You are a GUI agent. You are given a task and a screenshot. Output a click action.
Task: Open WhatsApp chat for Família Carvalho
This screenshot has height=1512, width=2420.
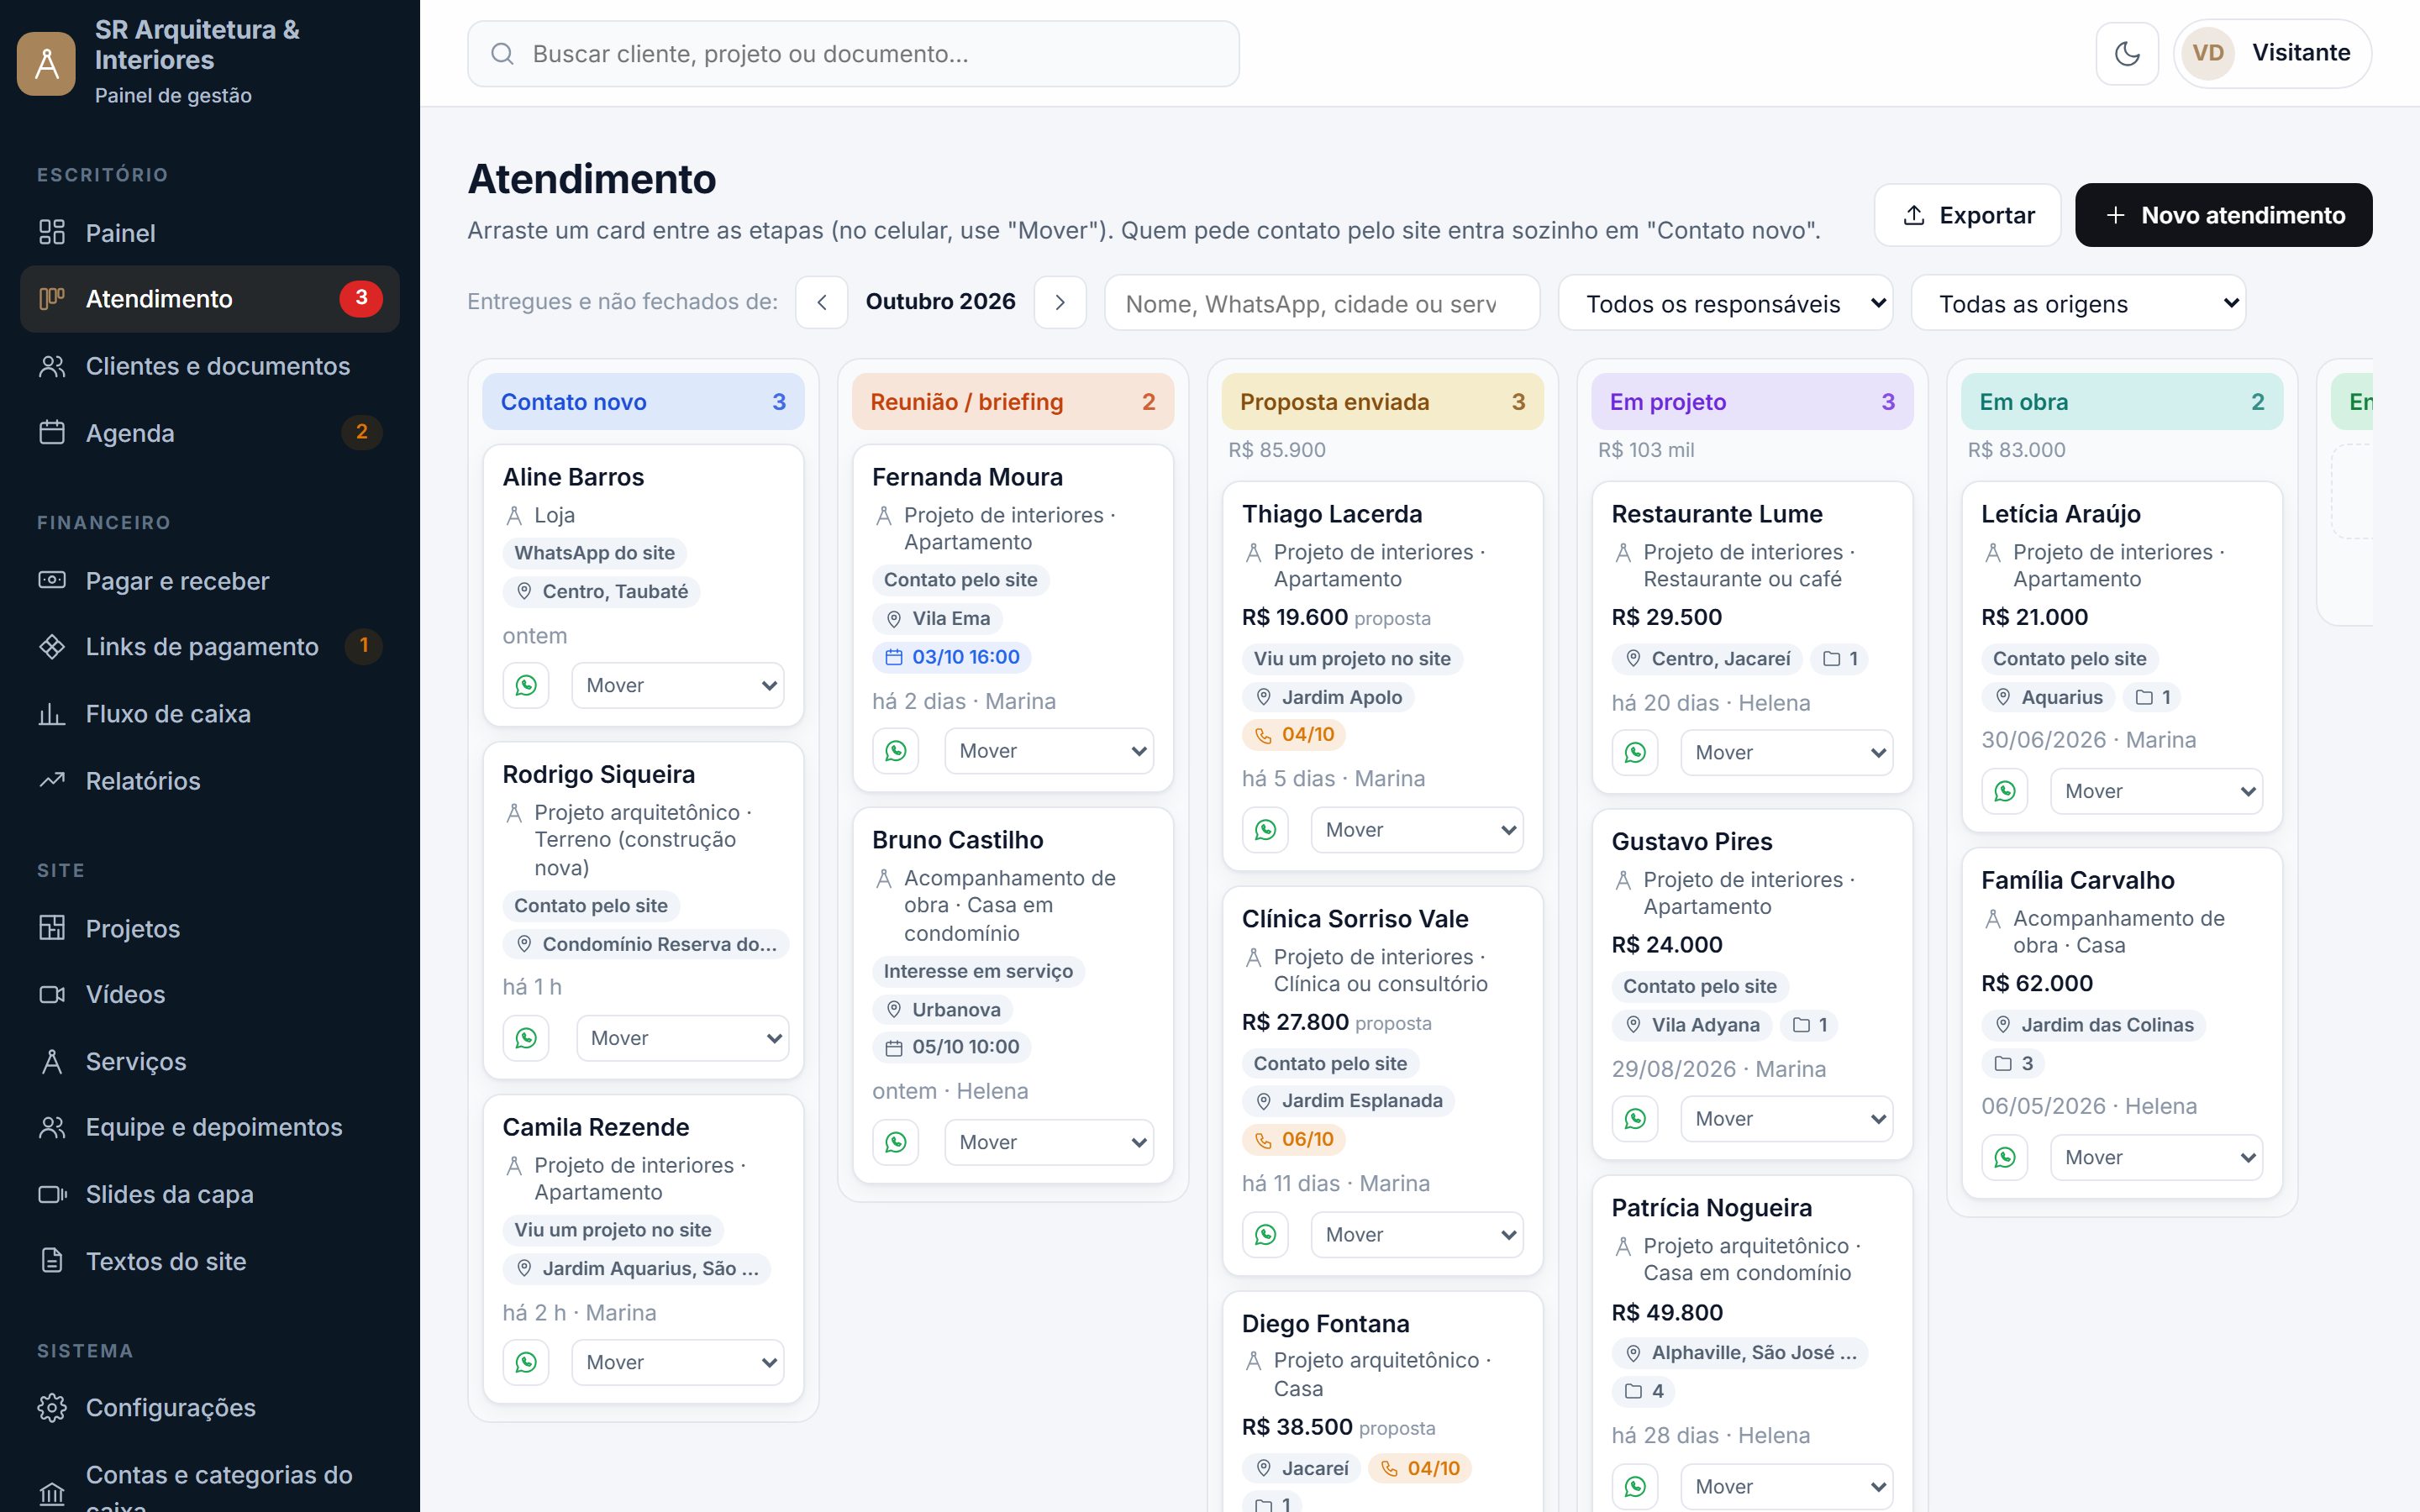(x=2005, y=1157)
